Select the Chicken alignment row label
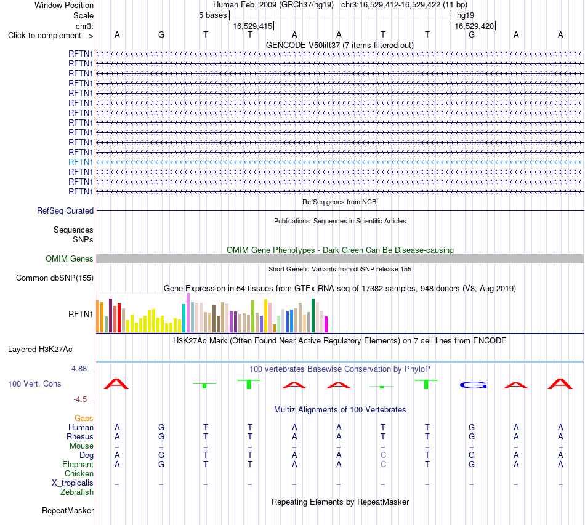Image resolution: width=585 pixels, height=525 pixels. pos(79,473)
